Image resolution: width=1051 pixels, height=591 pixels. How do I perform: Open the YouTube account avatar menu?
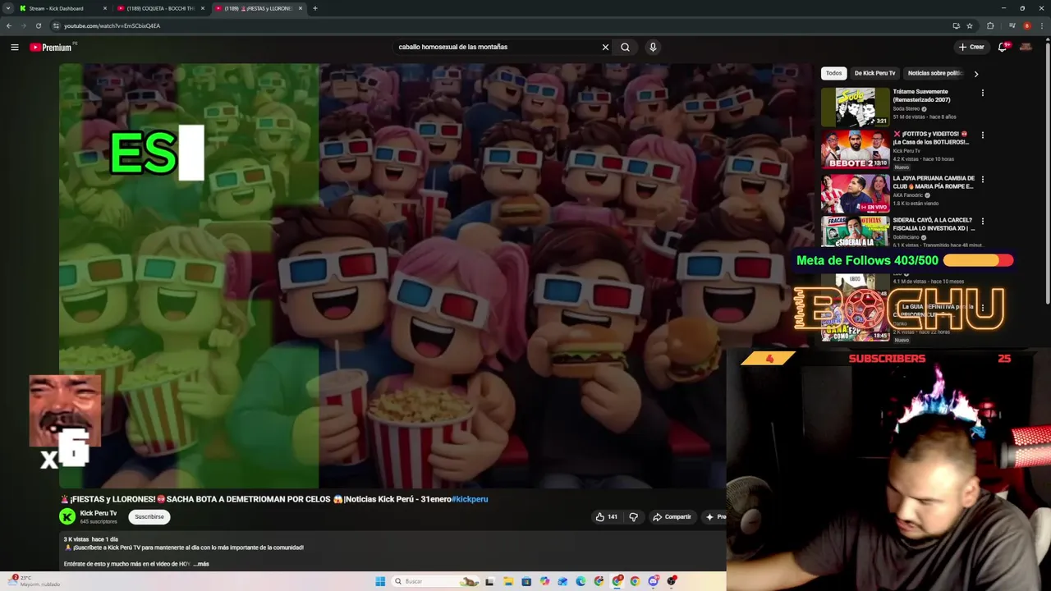1026,47
